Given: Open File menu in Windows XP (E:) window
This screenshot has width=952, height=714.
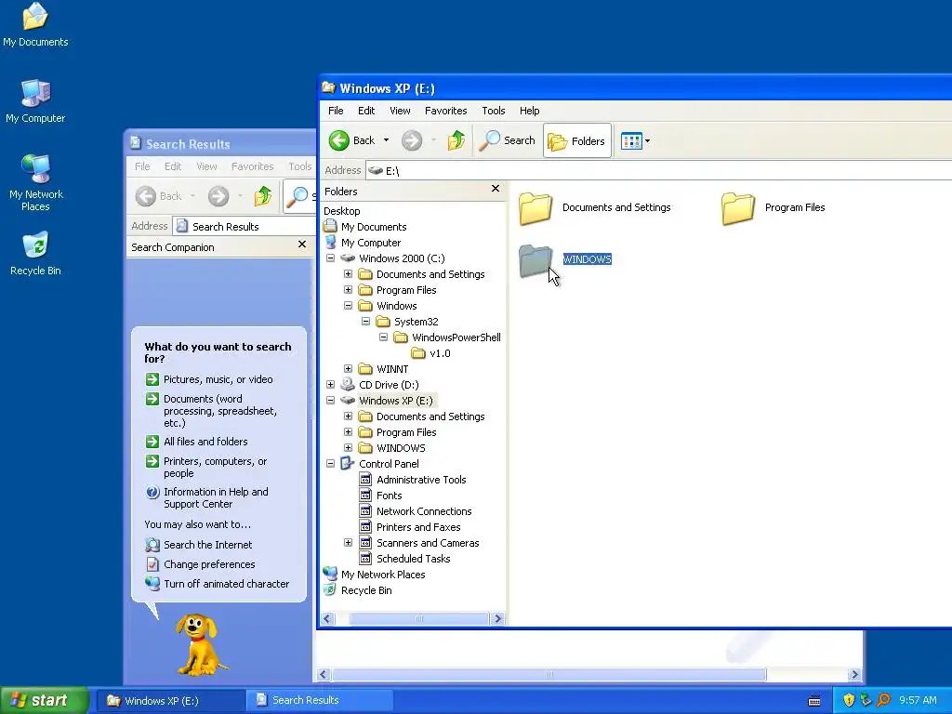Looking at the screenshot, I should (x=336, y=111).
